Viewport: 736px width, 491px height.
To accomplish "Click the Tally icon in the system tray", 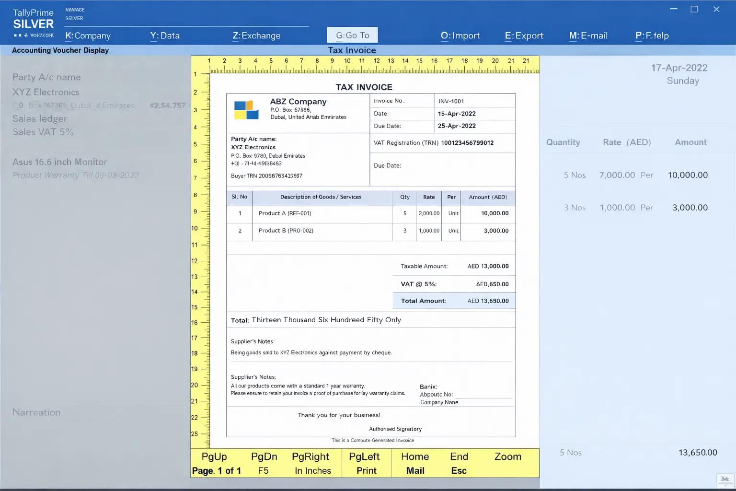I will (724, 479).
